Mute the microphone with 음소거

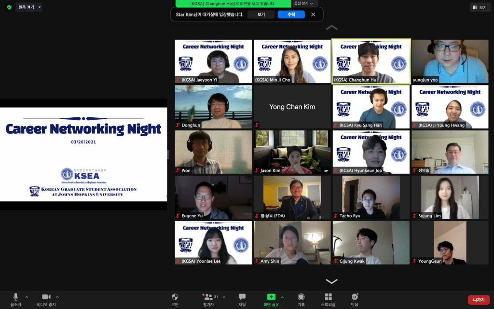tap(16, 297)
